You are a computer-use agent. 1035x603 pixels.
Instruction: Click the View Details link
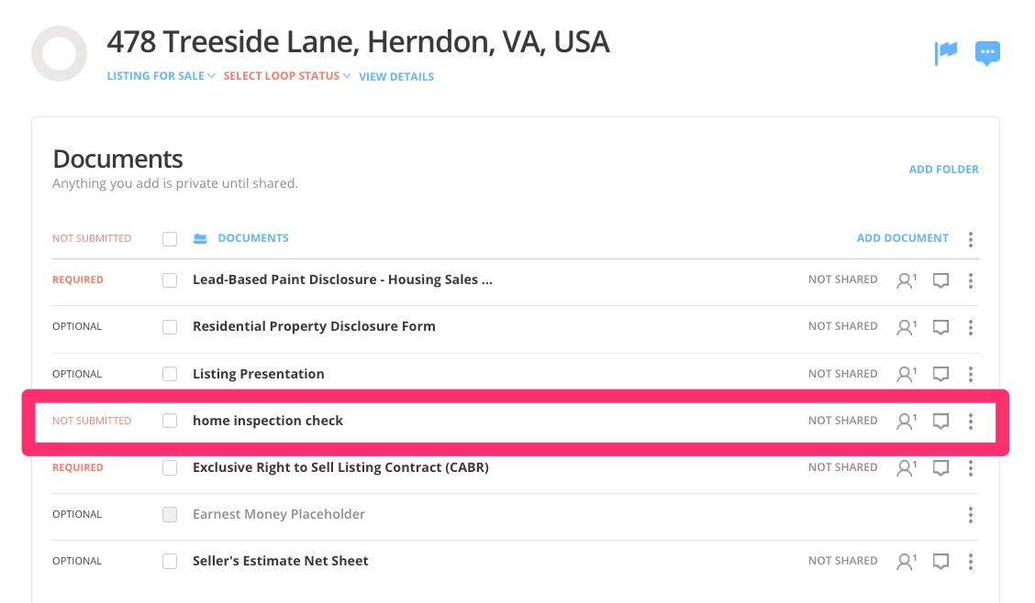[x=396, y=77]
